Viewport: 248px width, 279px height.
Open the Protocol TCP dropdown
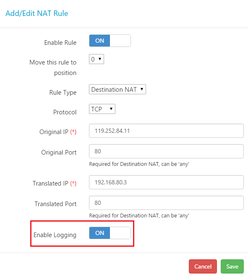102,109
